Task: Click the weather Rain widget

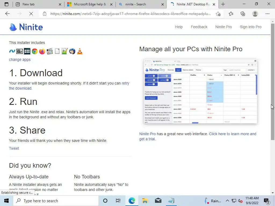Action: [213, 201]
